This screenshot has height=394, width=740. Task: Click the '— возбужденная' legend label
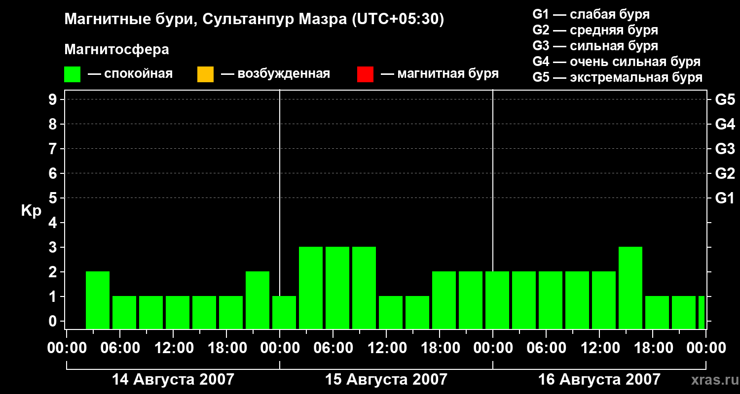(275, 74)
